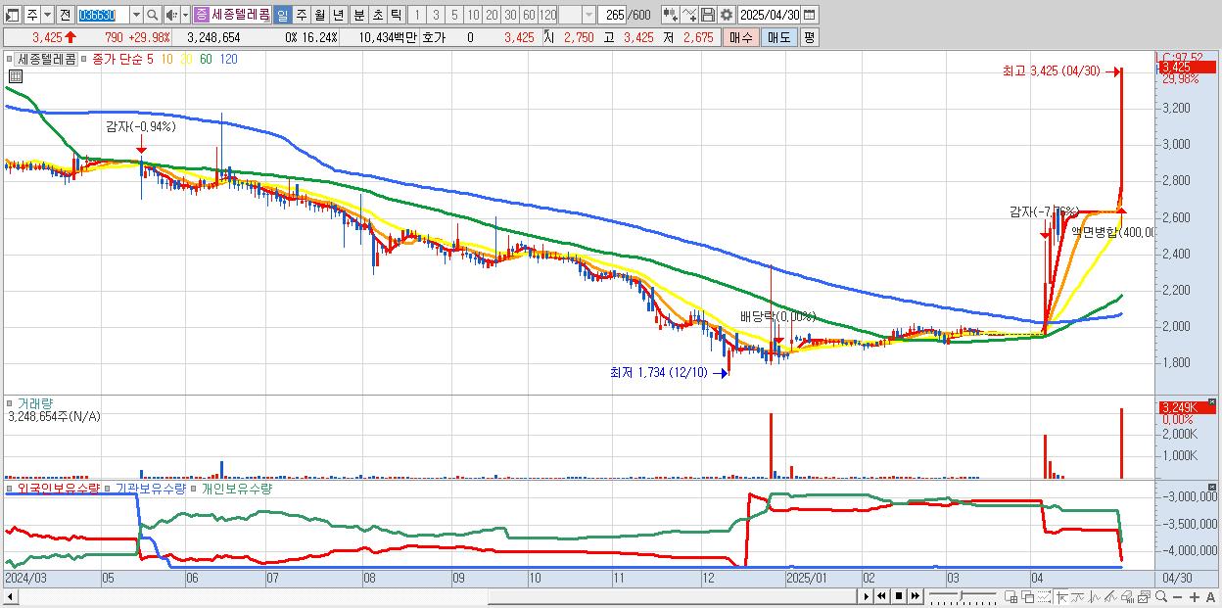
Task: Click the A text-size icon
Action: pos(1210,597)
